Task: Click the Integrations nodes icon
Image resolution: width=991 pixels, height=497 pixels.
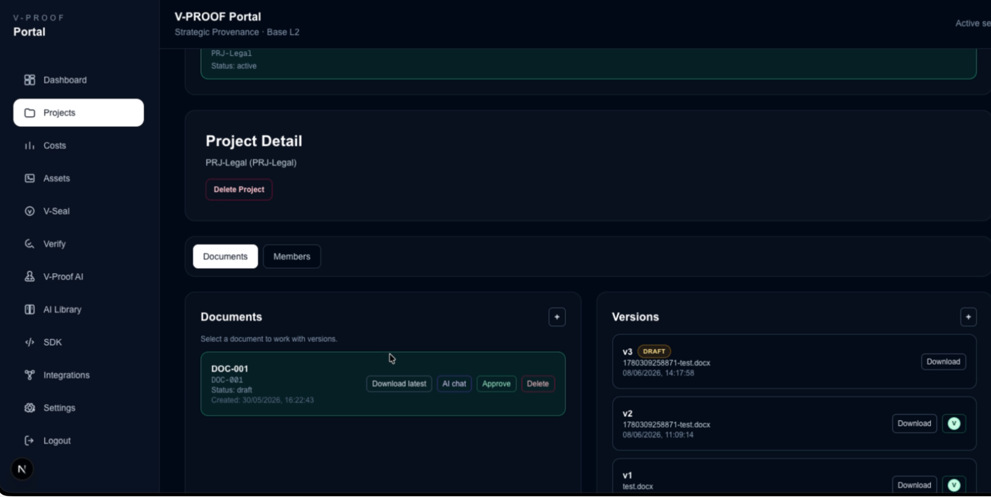Action: (x=30, y=375)
